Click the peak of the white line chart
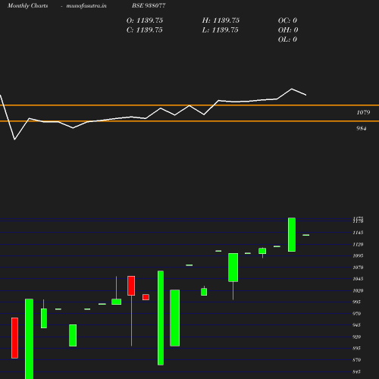 [x=292, y=89]
